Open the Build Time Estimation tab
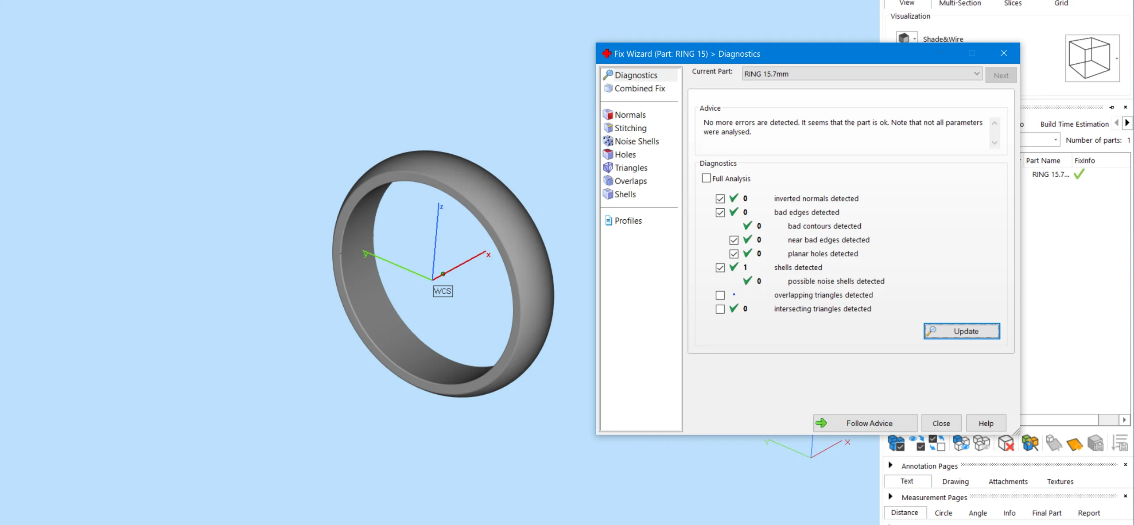1134x525 pixels. point(1074,124)
